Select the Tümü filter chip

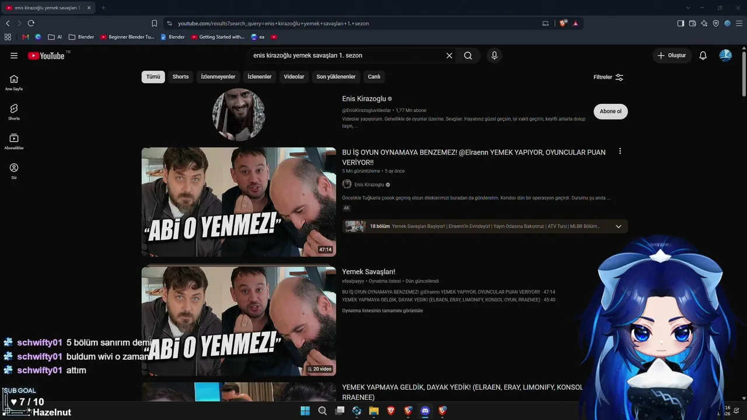tap(153, 77)
